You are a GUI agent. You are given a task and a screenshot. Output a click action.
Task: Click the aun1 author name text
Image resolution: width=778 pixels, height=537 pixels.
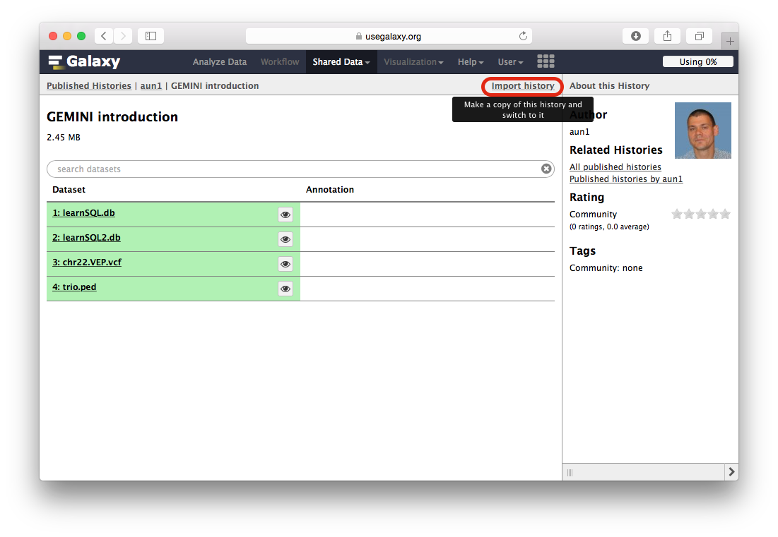click(x=579, y=132)
